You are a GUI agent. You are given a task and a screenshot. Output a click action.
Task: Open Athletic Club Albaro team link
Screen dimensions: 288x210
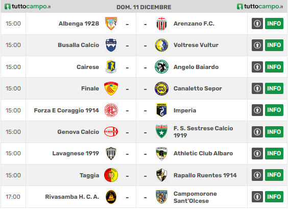pos(203,153)
